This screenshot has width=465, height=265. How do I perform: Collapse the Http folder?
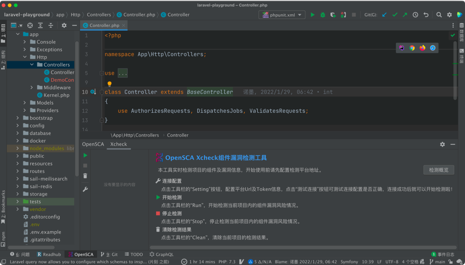click(x=25, y=57)
